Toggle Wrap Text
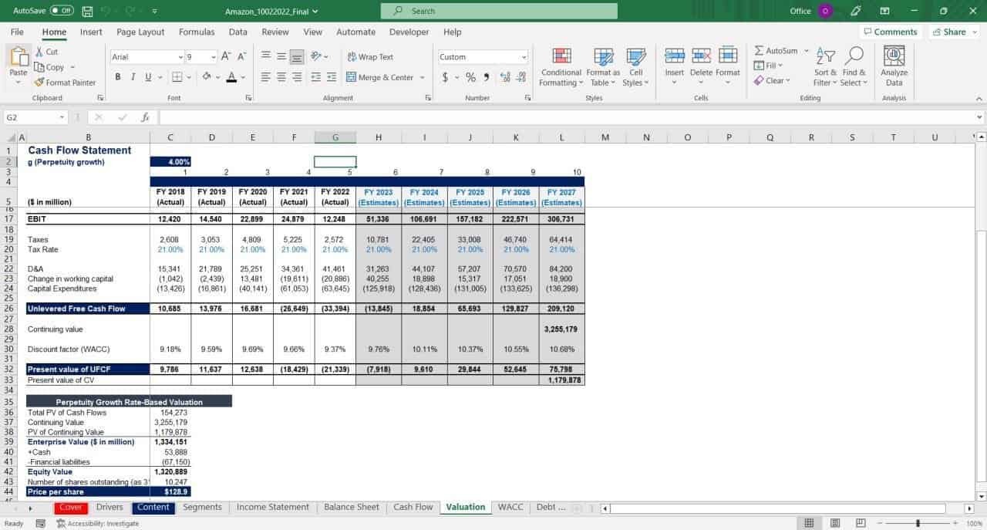The image size is (987, 530). point(370,57)
